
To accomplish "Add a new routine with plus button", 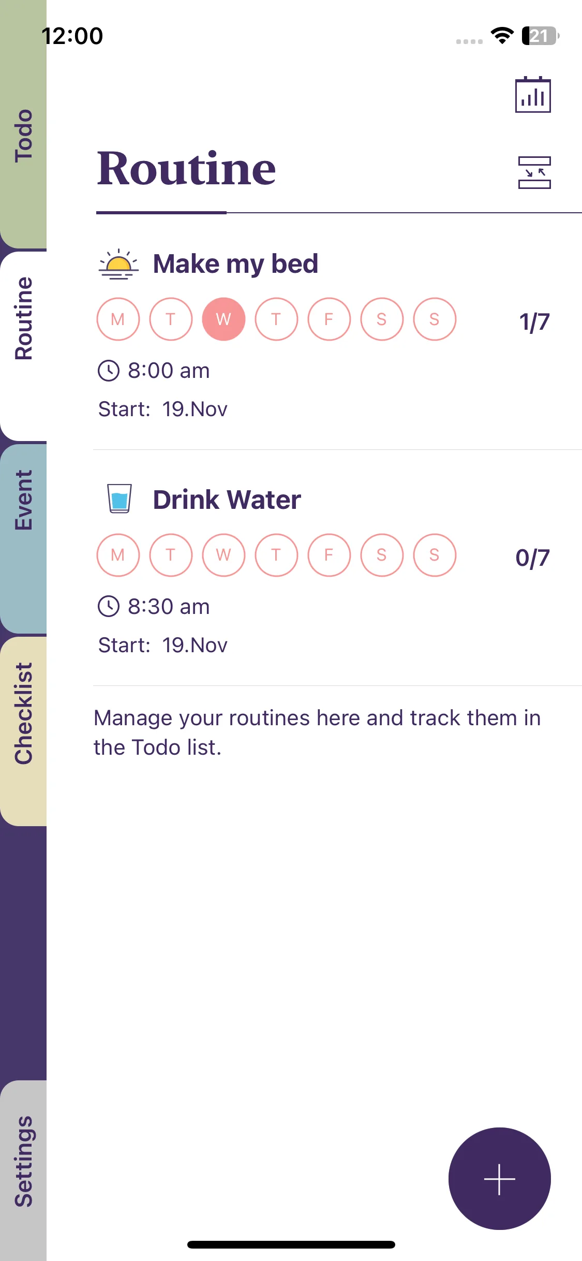I will (499, 1179).
